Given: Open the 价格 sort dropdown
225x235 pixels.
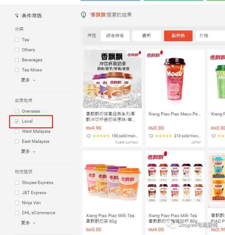Looking at the screenshot, I should (210, 36).
